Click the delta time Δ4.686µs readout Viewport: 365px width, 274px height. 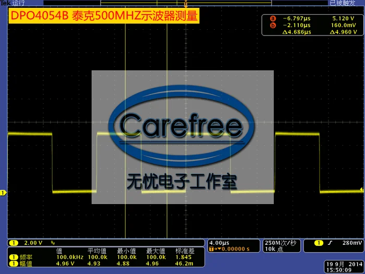(297, 32)
